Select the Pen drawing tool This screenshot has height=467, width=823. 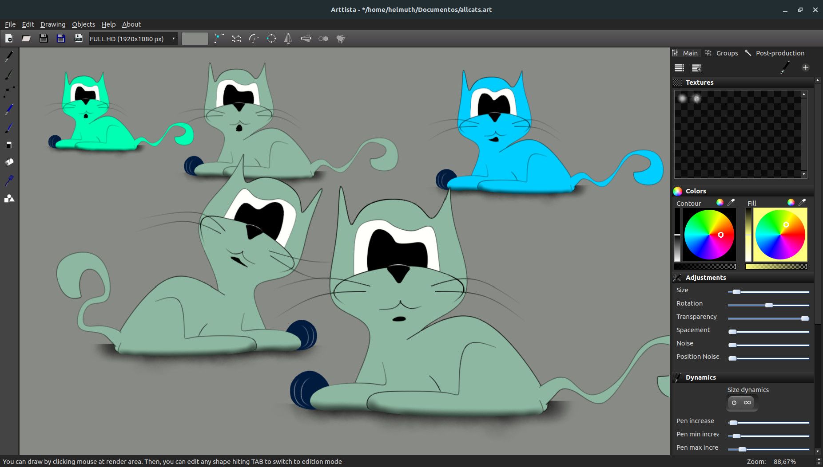click(x=9, y=55)
